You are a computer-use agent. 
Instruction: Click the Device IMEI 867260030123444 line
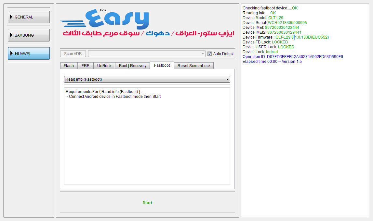click(x=271, y=28)
